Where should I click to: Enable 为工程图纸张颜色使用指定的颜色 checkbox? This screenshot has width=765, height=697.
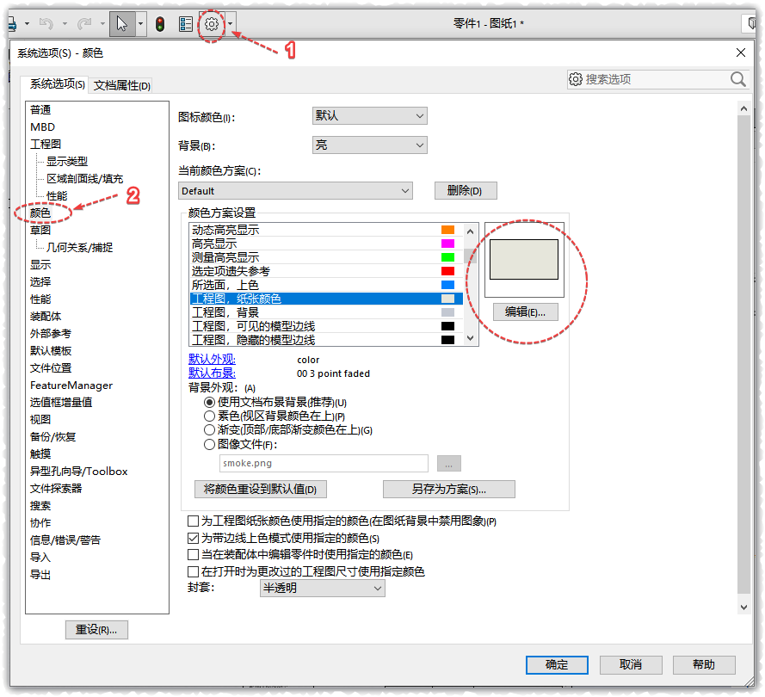(x=194, y=521)
